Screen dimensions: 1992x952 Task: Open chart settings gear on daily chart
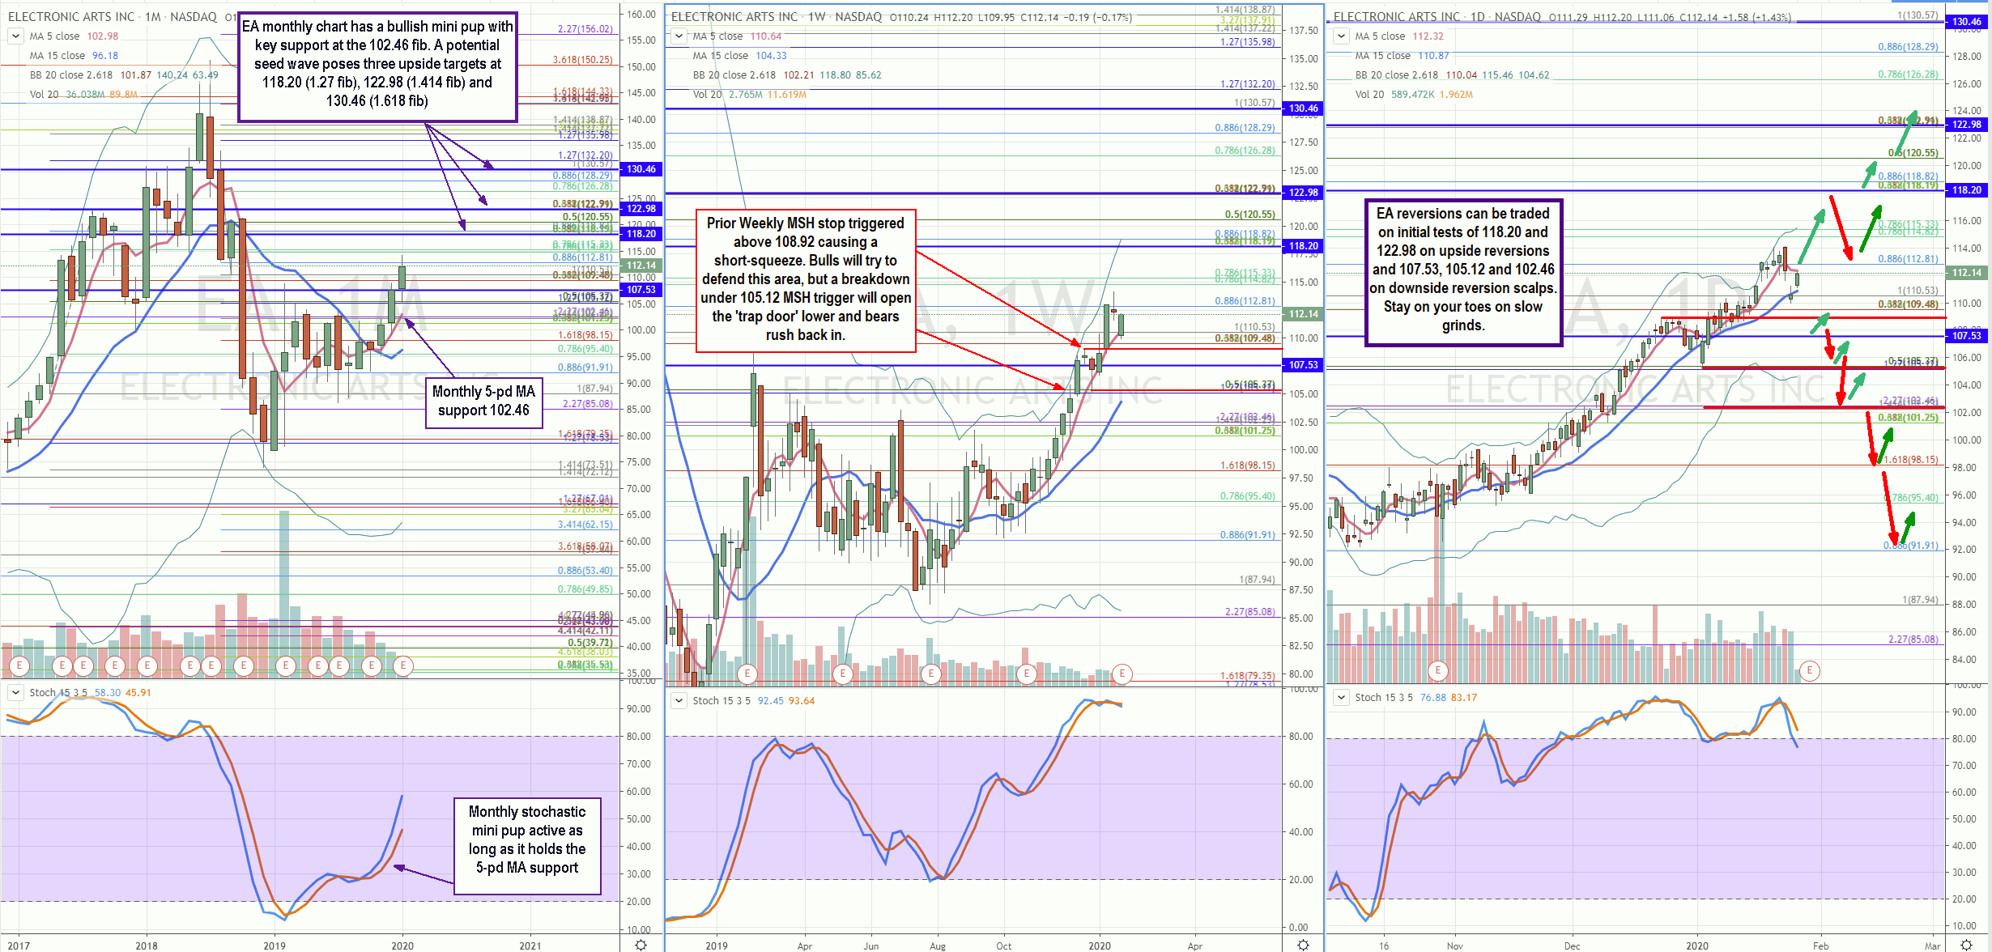[1966, 945]
